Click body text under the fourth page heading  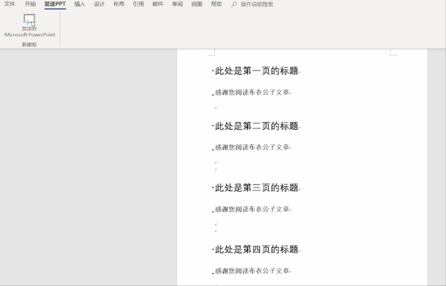point(252,271)
